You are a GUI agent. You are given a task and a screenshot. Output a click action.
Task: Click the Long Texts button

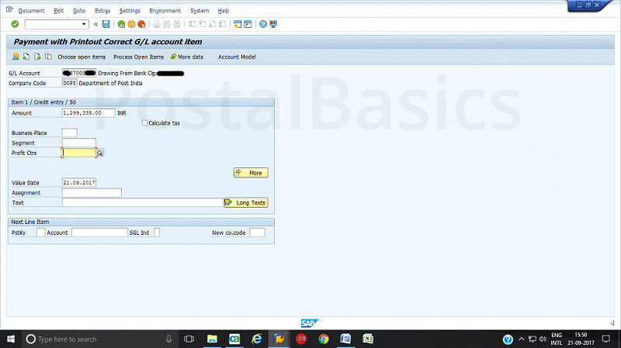click(x=245, y=203)
